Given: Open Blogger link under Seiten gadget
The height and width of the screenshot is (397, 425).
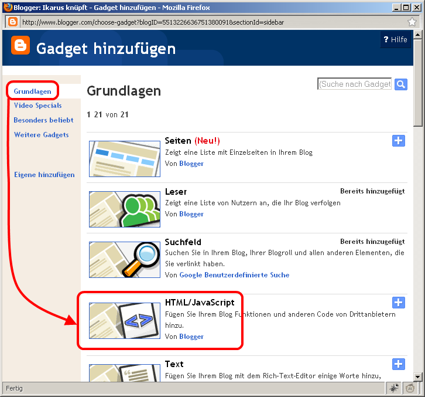Looking at the screenshot, I should (x=191, y=164).
